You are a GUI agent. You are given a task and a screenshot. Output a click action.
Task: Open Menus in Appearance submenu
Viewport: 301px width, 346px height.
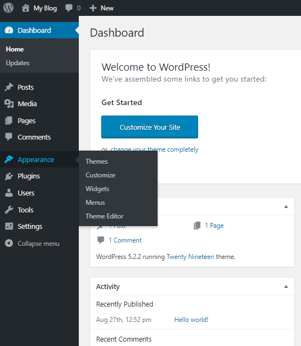95,203
